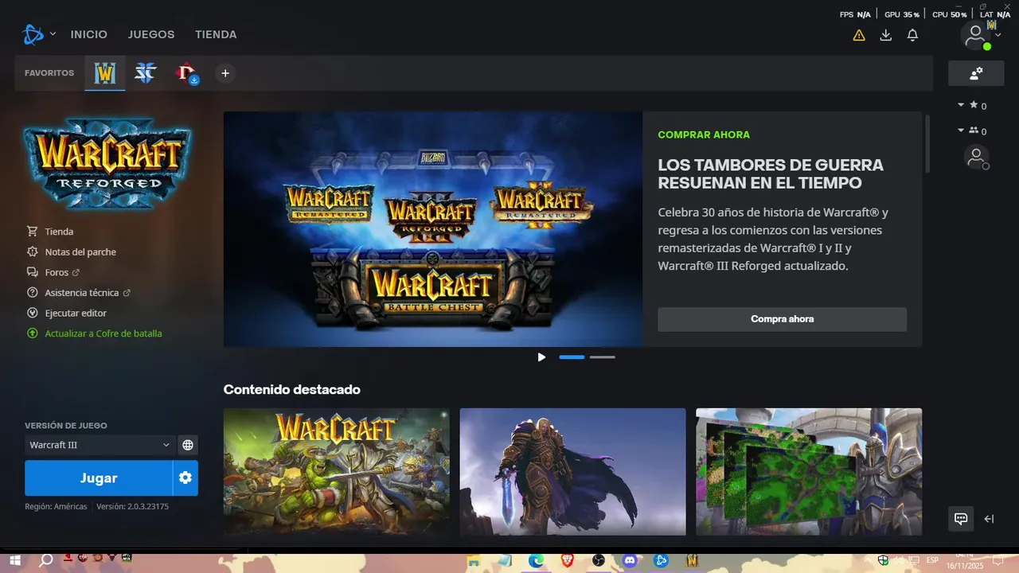The image size is (1019, 573).
Task: Click the offline friend avatar in list
Action: point(976,158)
